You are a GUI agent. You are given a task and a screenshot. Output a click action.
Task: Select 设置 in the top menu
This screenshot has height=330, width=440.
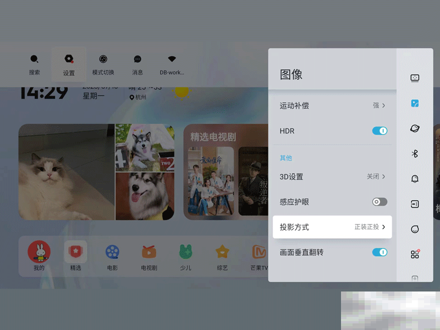(68, 64)
